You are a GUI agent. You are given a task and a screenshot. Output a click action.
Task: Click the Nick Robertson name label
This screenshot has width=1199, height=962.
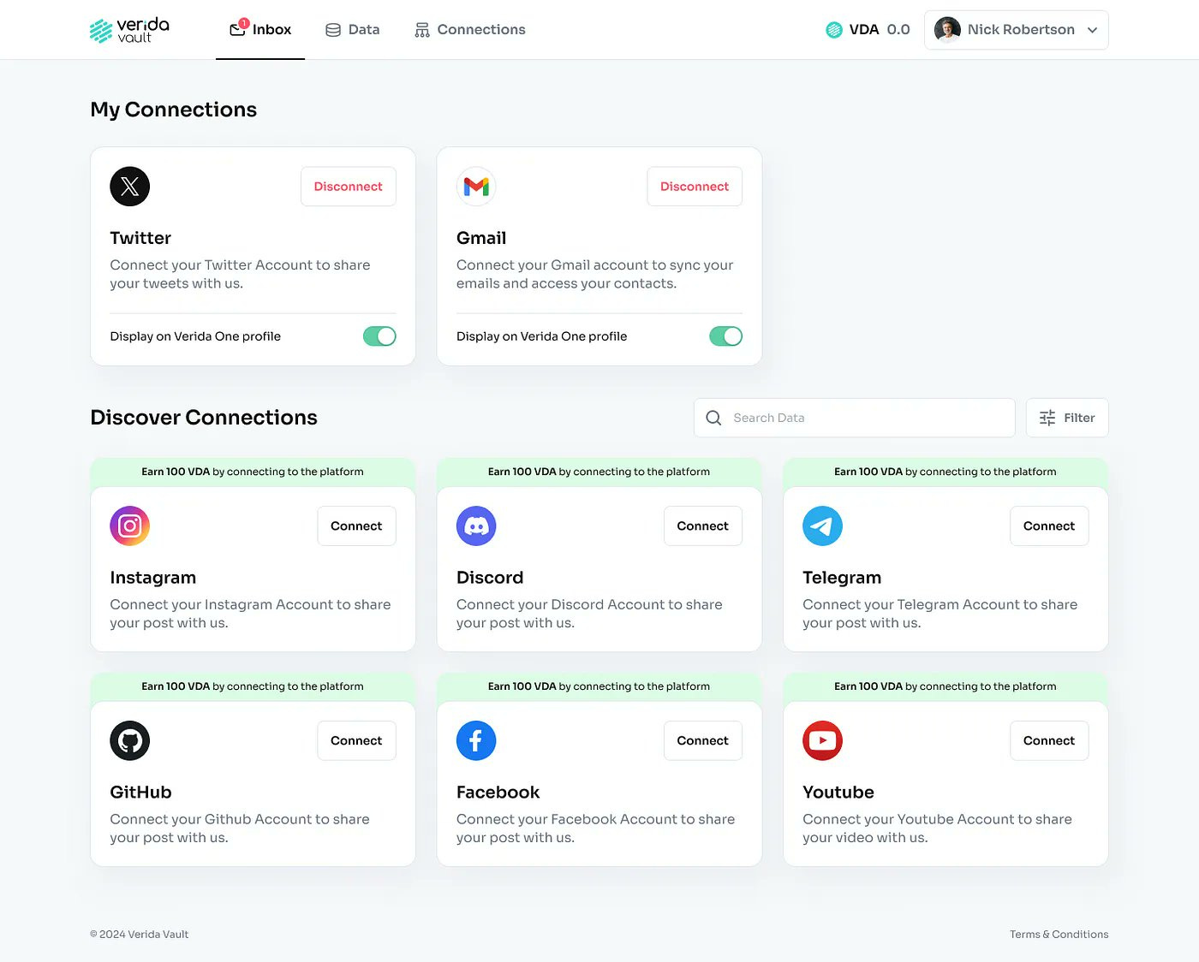point(1021,30)
